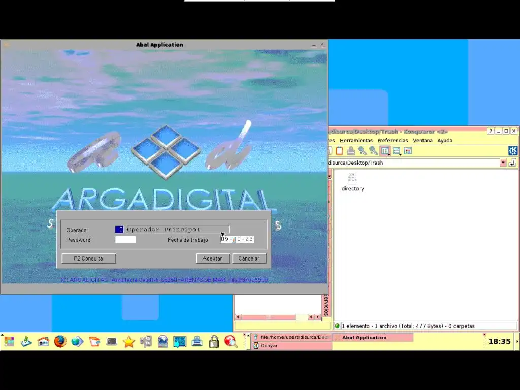This screenshot has height=390, width=520.
Task: Click the F2 Consulta button
Action: click(x=88, y=258)
